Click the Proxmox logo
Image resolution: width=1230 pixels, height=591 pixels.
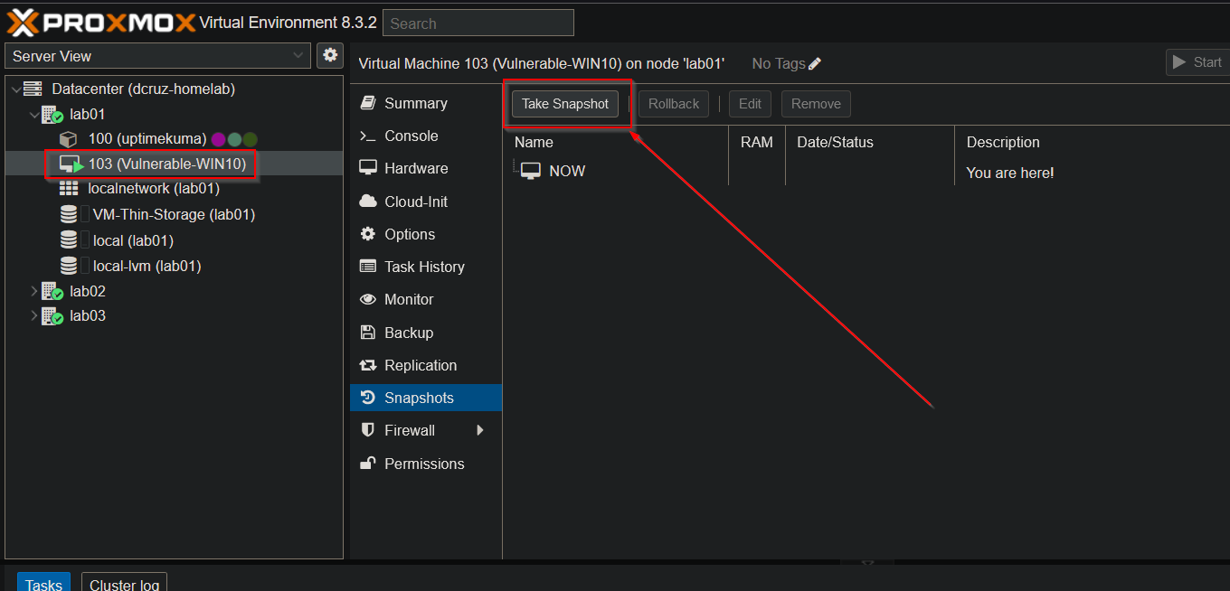coord(101,22)
